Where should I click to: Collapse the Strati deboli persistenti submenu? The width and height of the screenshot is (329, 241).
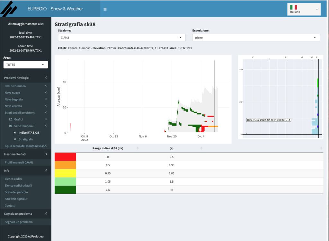click(x=26, y=112)
